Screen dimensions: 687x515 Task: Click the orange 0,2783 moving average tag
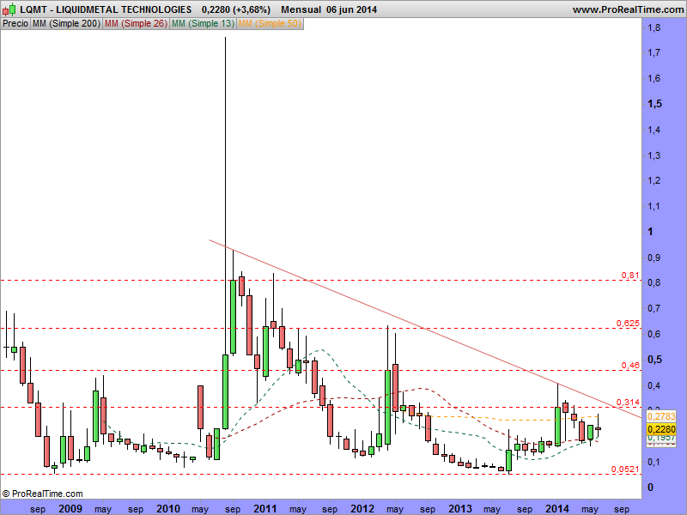(661, 416)
